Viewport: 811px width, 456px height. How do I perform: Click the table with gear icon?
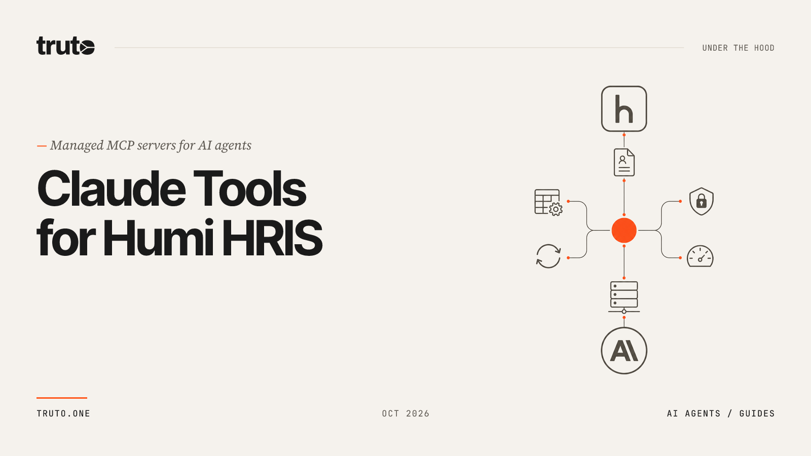[x=548, y=203]
